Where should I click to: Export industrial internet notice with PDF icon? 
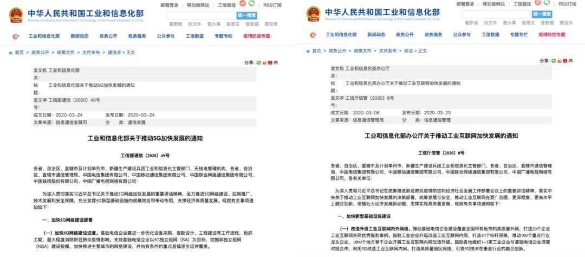(565, 61)
